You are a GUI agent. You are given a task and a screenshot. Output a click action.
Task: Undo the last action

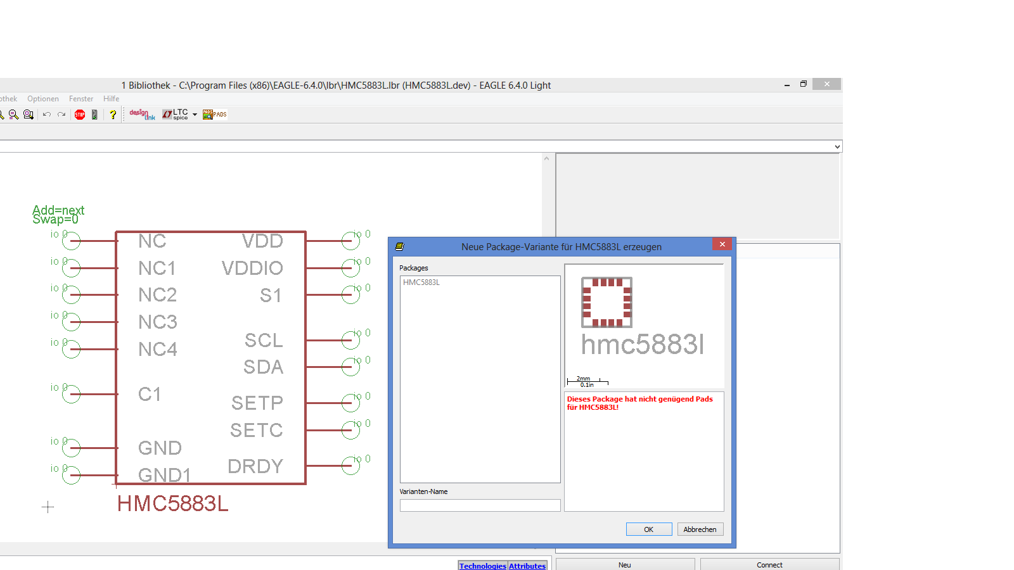tap(47, 115)
